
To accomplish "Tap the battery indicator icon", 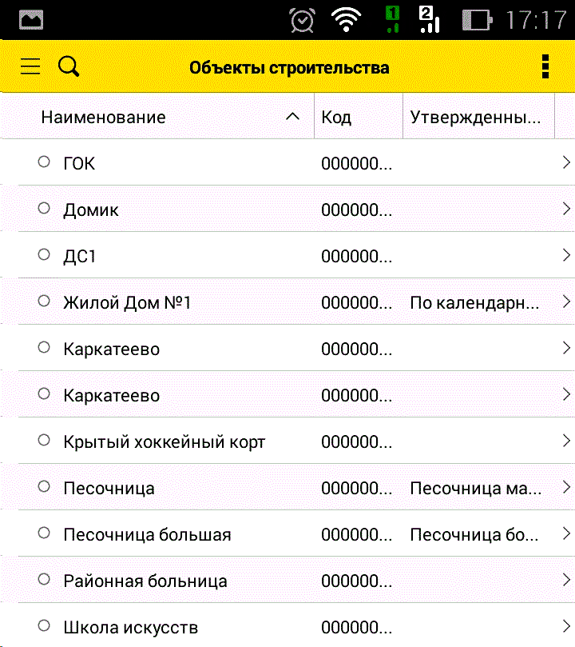I will (x=477, y=20).
